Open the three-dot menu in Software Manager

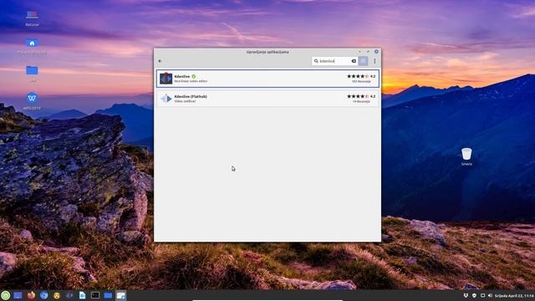374,61
